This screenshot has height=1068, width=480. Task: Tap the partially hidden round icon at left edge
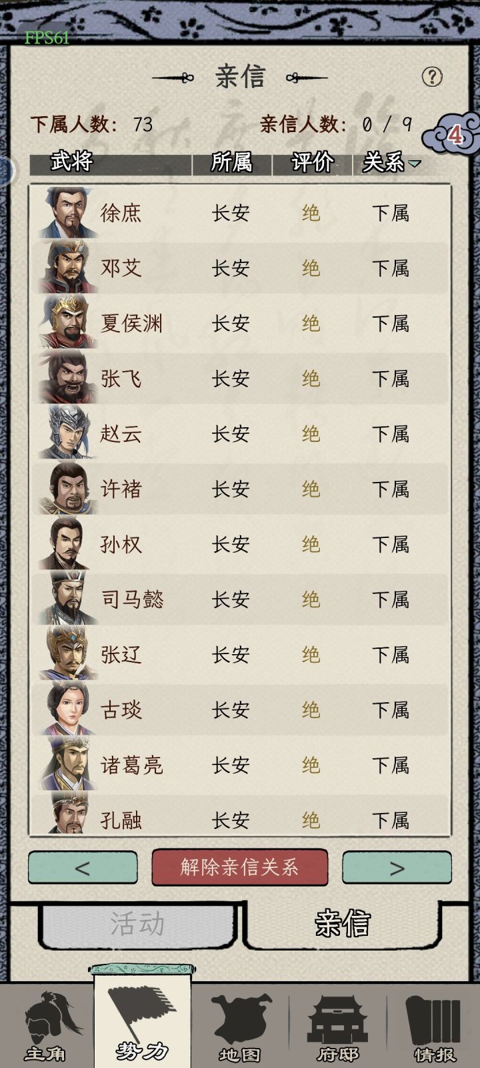click(5, 172)
